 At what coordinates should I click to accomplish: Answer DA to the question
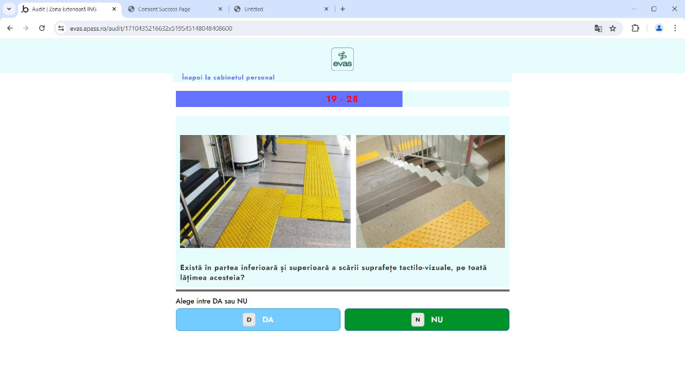(x=258, y=320)
